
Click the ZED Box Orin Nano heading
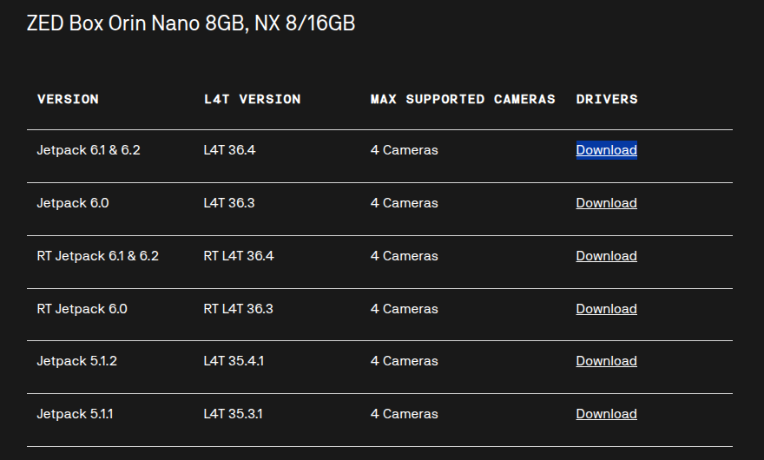(191, 23)
